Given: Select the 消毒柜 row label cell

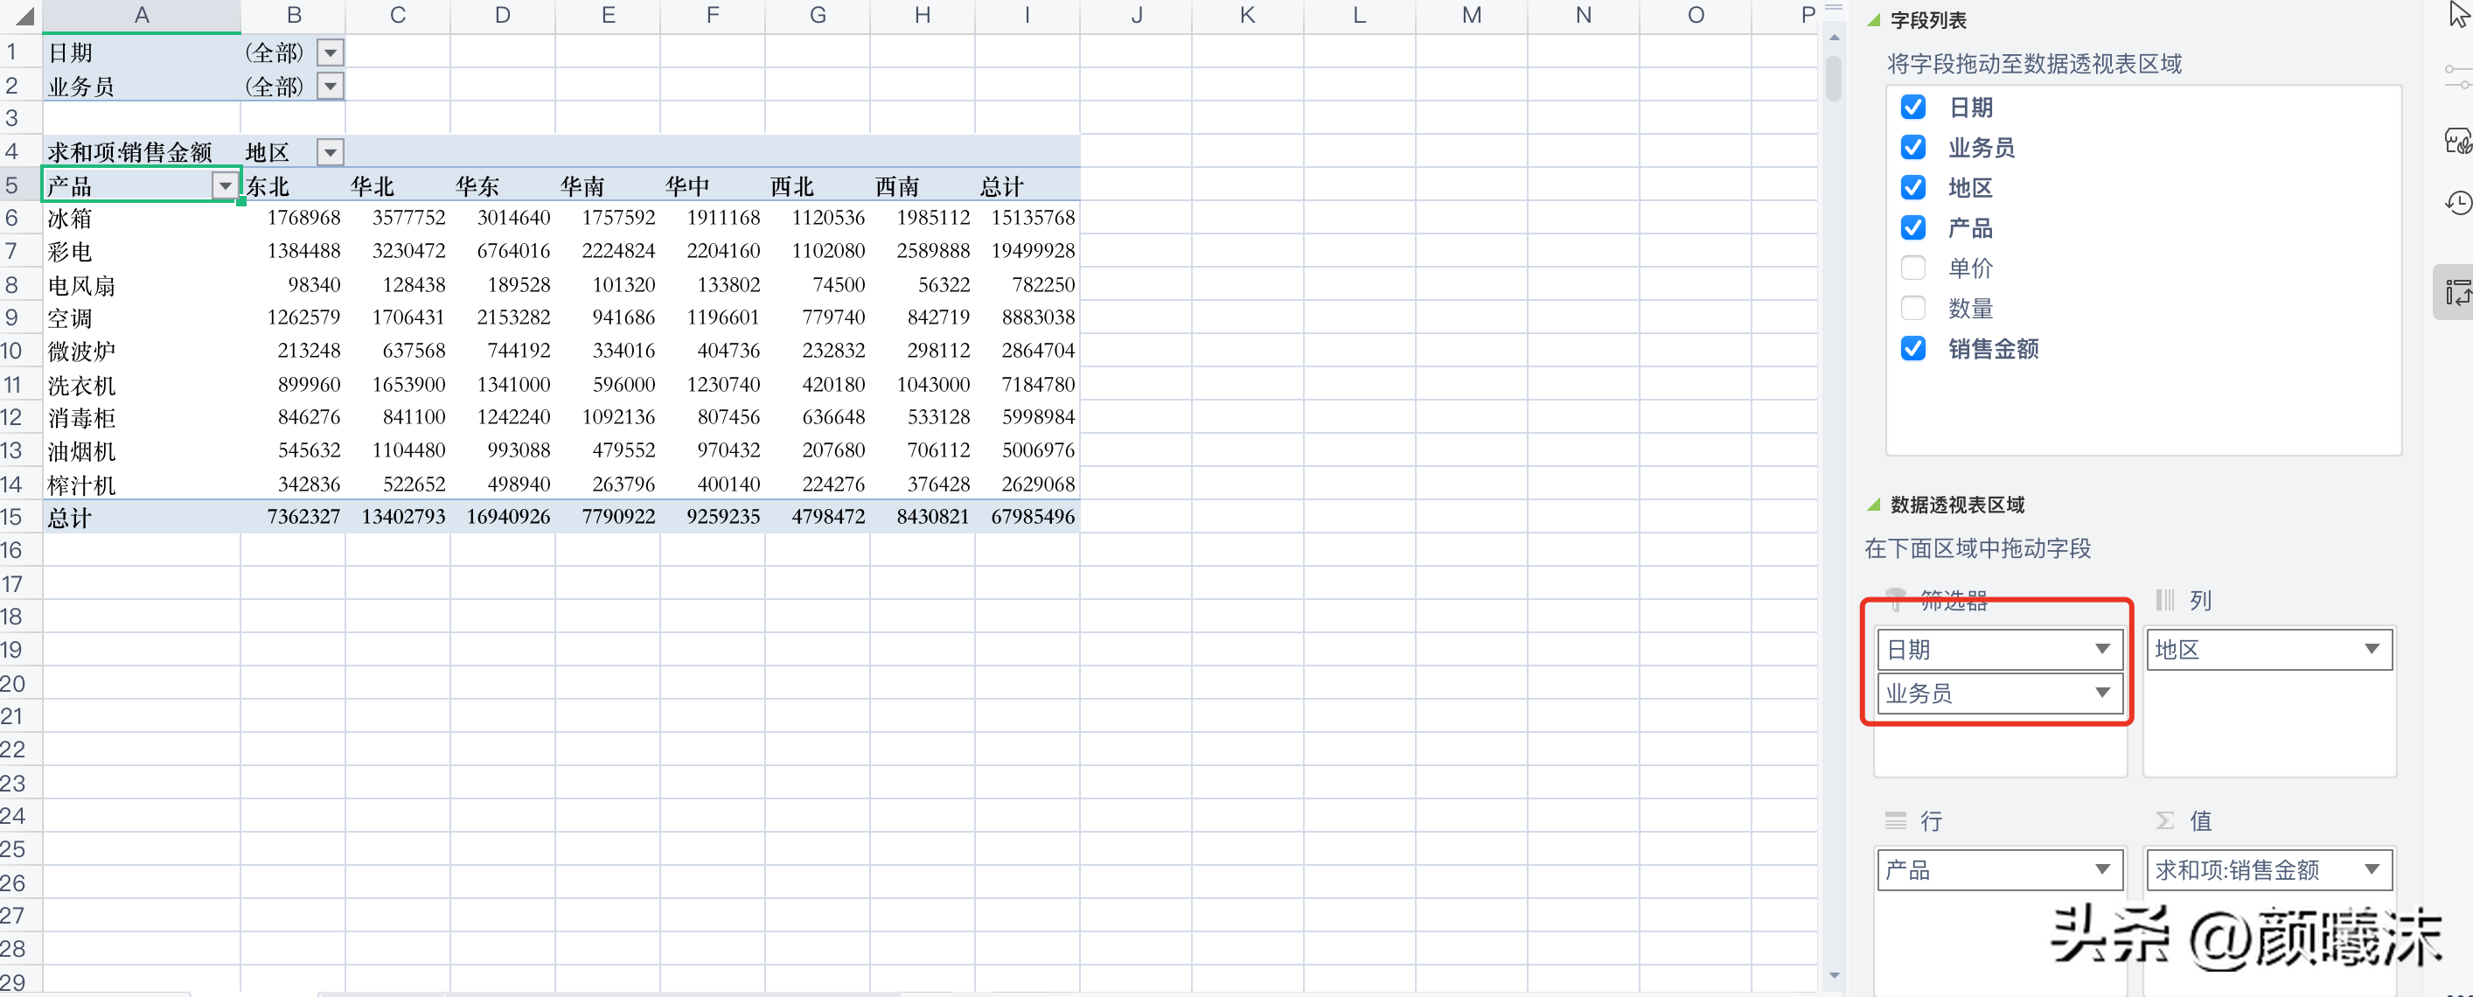Looking at the screenshot, I should (141, 418).
